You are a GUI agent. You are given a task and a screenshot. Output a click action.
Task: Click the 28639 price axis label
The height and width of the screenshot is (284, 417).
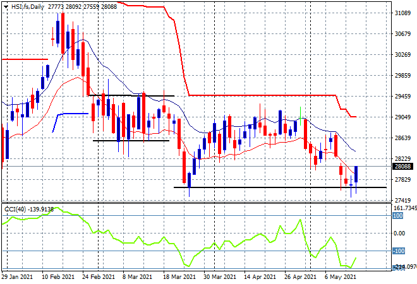[x=402, y=138]
